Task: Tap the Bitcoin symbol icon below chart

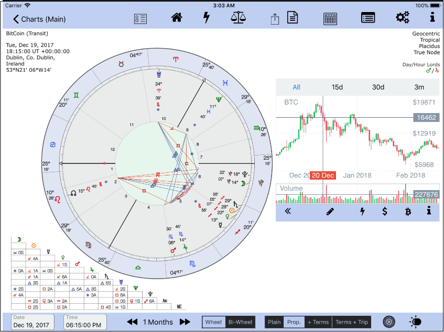Action: pyautogui.click(x=407, y=212)
